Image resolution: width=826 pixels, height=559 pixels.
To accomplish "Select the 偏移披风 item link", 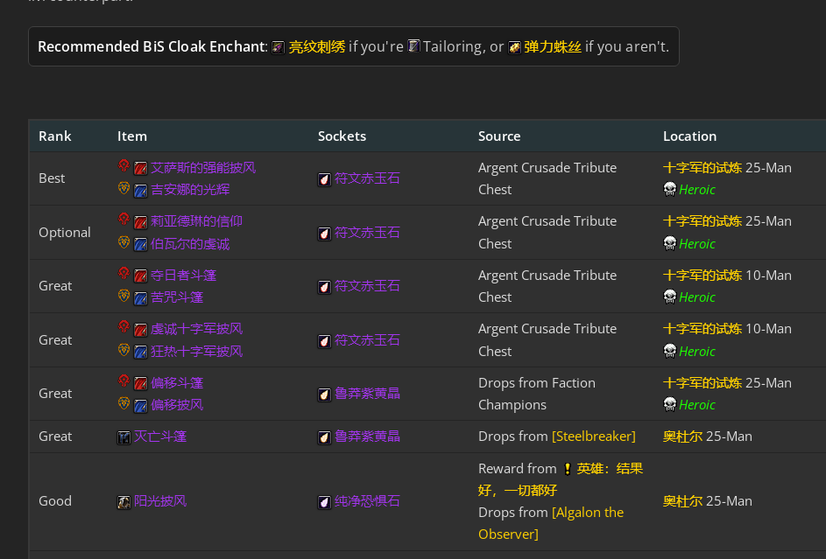I will tap(177, 405).
